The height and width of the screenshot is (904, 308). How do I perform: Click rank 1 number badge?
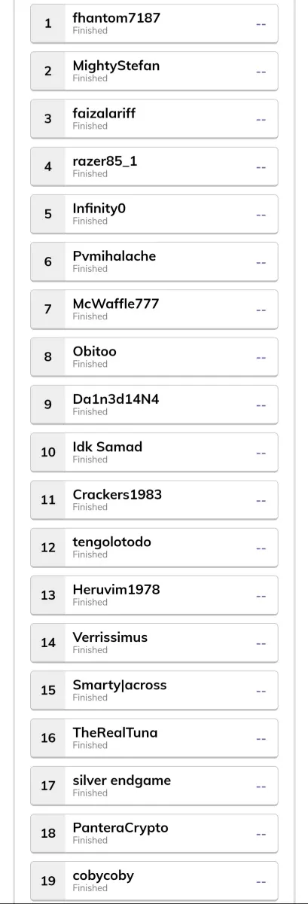pyautogui.click(x=48, y=23)
